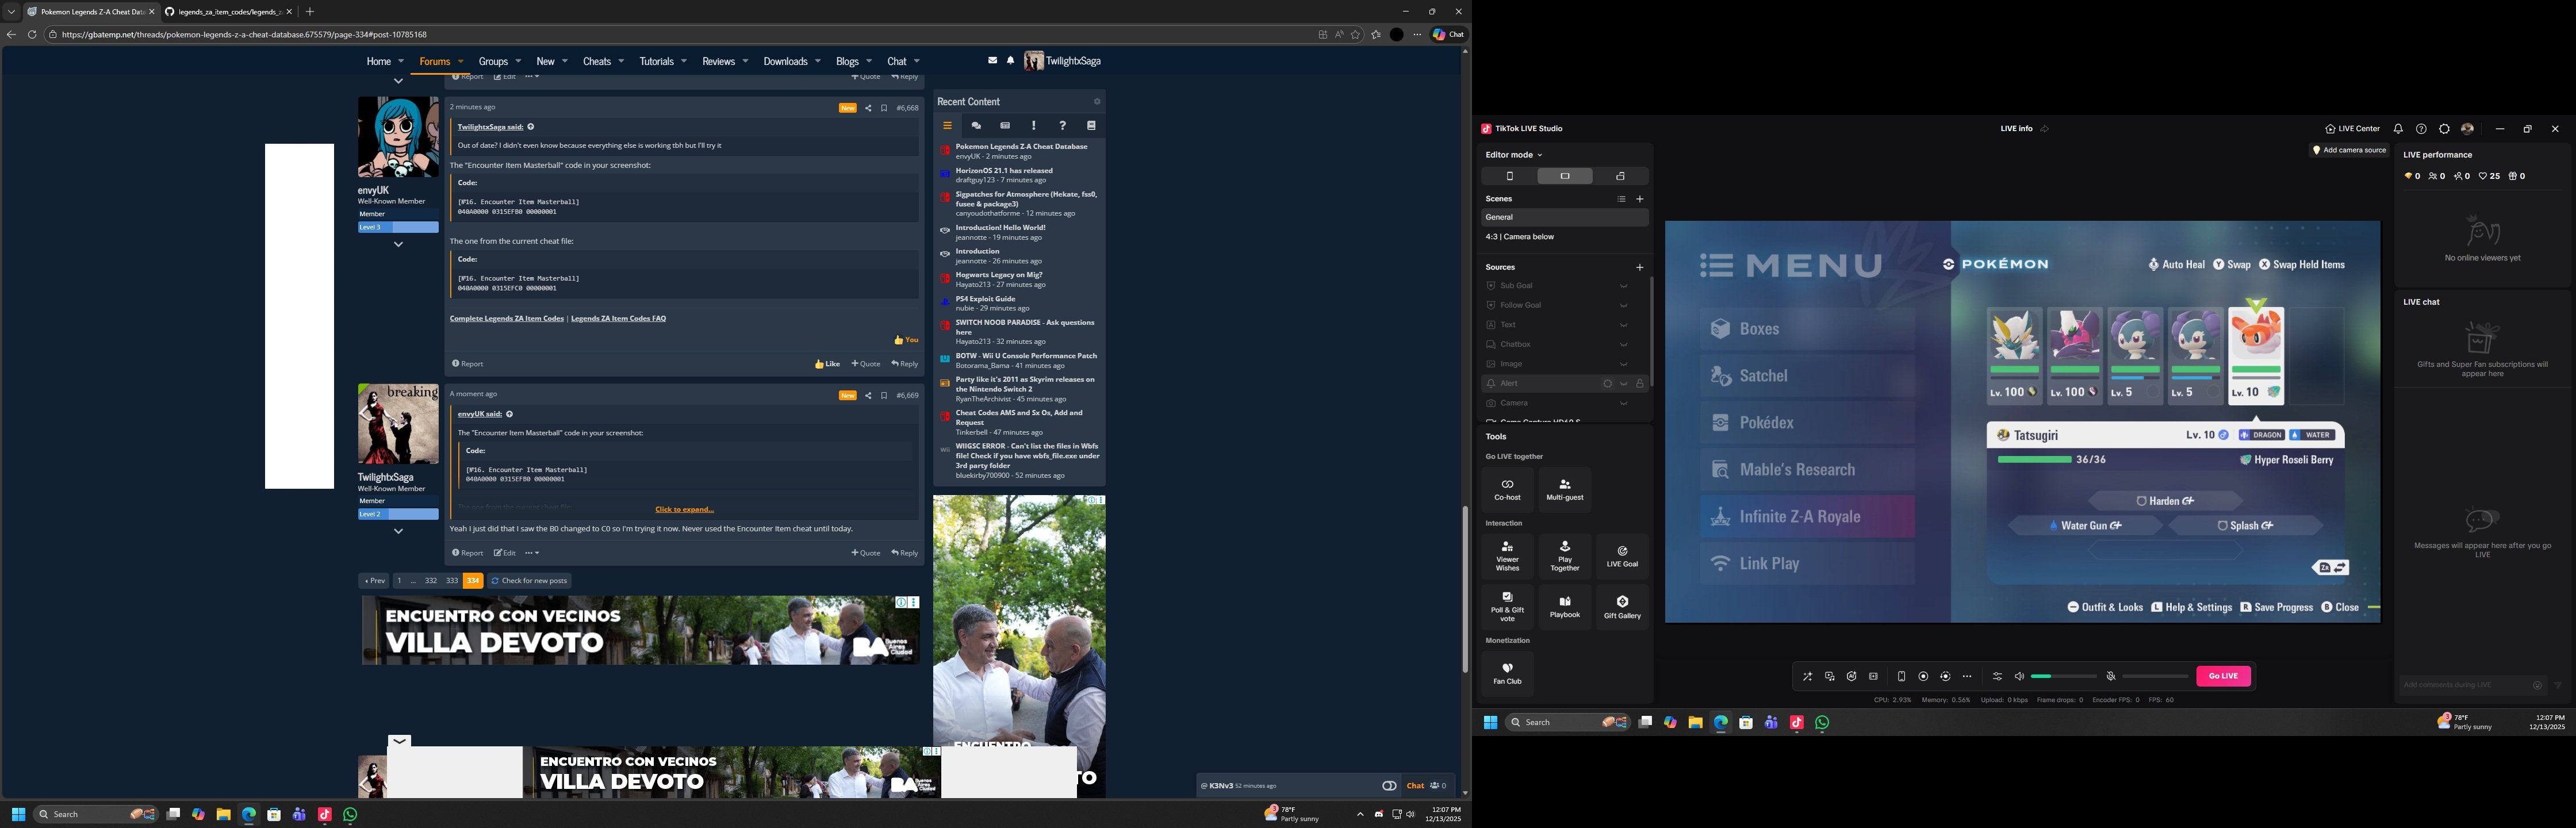Open TikTok LIVE Studio settings gear
The height and width of the screenshot is (828, 2576).
click(x=2445, y=129)
